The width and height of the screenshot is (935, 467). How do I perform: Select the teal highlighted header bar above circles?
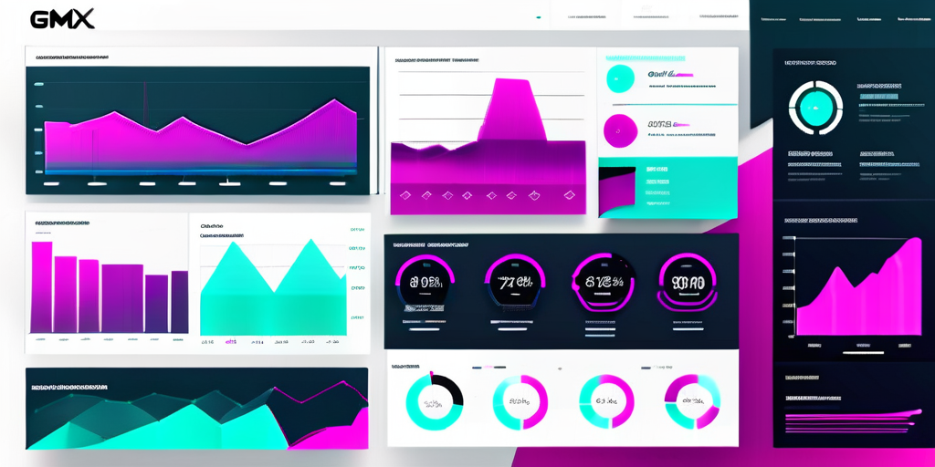pos(646,58)
